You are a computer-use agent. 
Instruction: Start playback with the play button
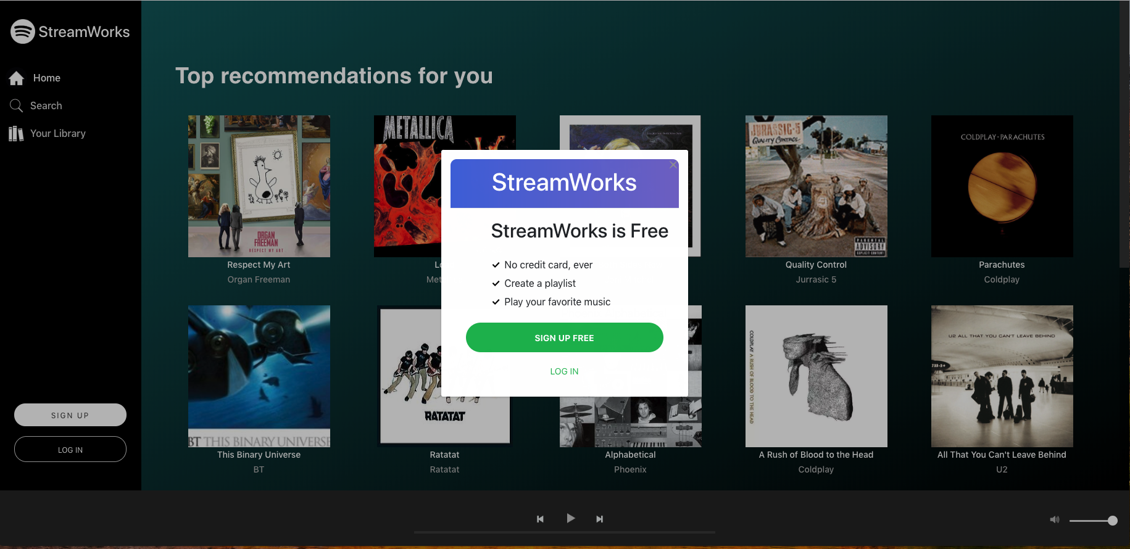click(x=571, y=518)
